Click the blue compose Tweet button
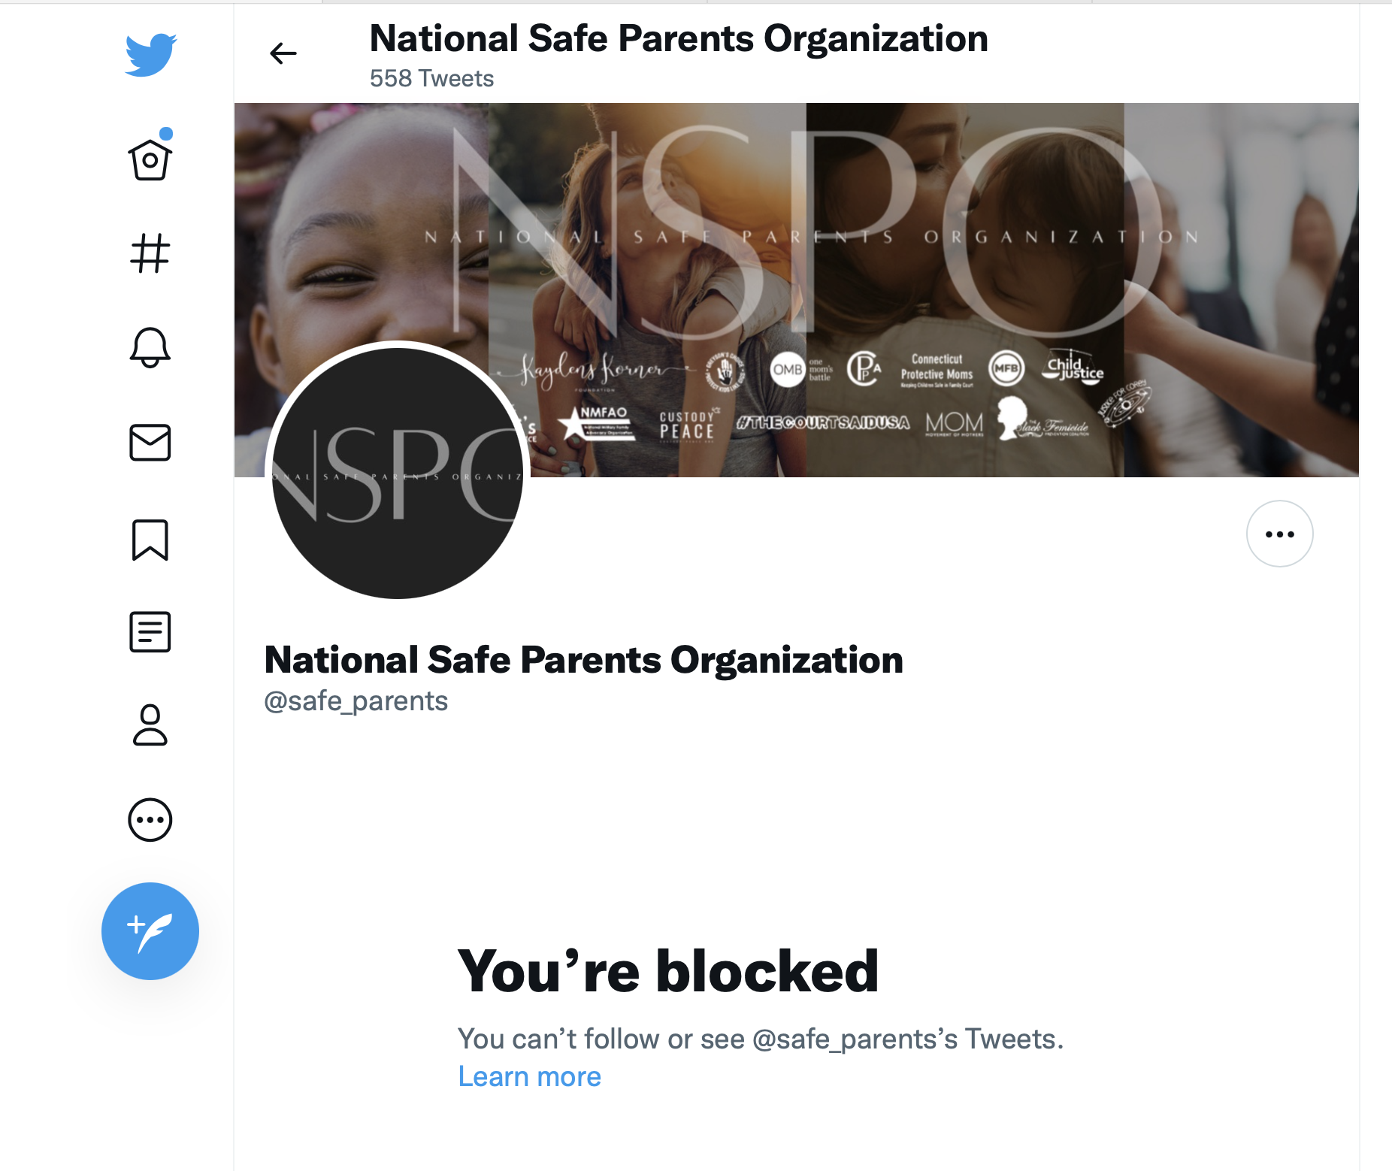This screenshot has width=1392, height=1171. 150,930
